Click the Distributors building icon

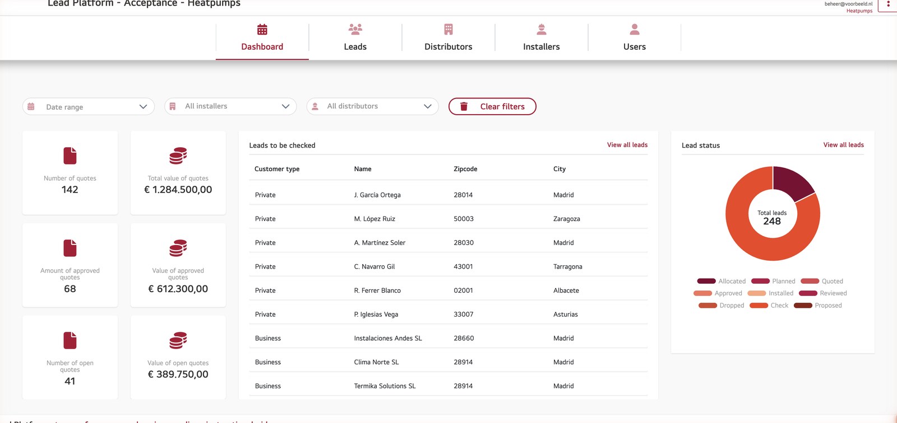449,29
